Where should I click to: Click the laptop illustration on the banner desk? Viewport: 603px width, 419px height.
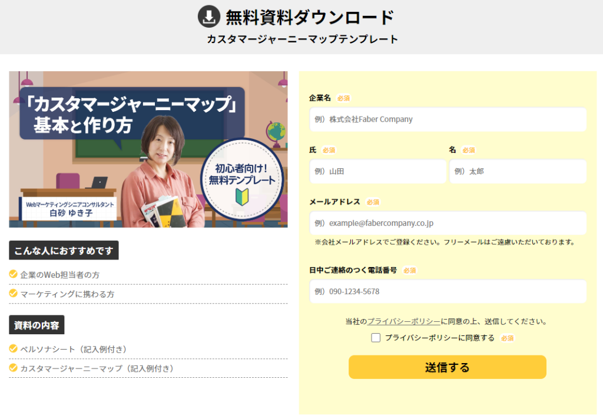[98, 182]
